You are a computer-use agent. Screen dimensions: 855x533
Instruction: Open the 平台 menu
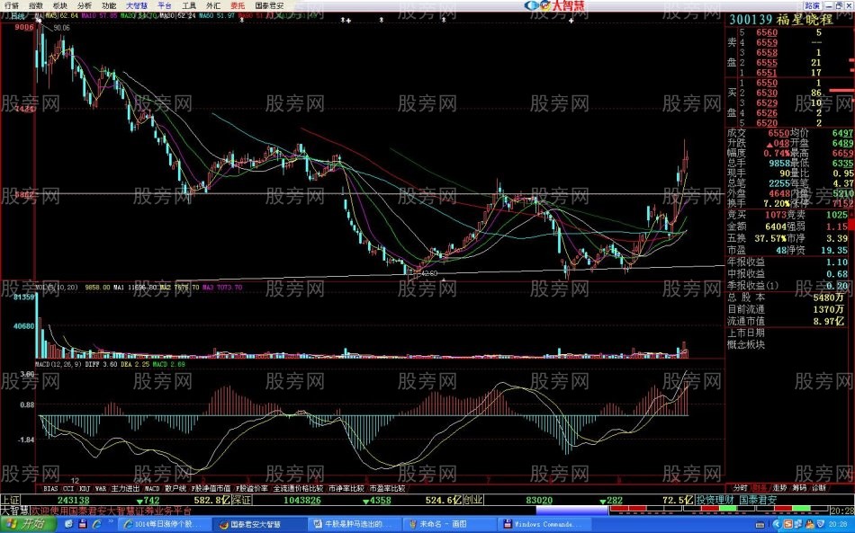tap(164, 5)
